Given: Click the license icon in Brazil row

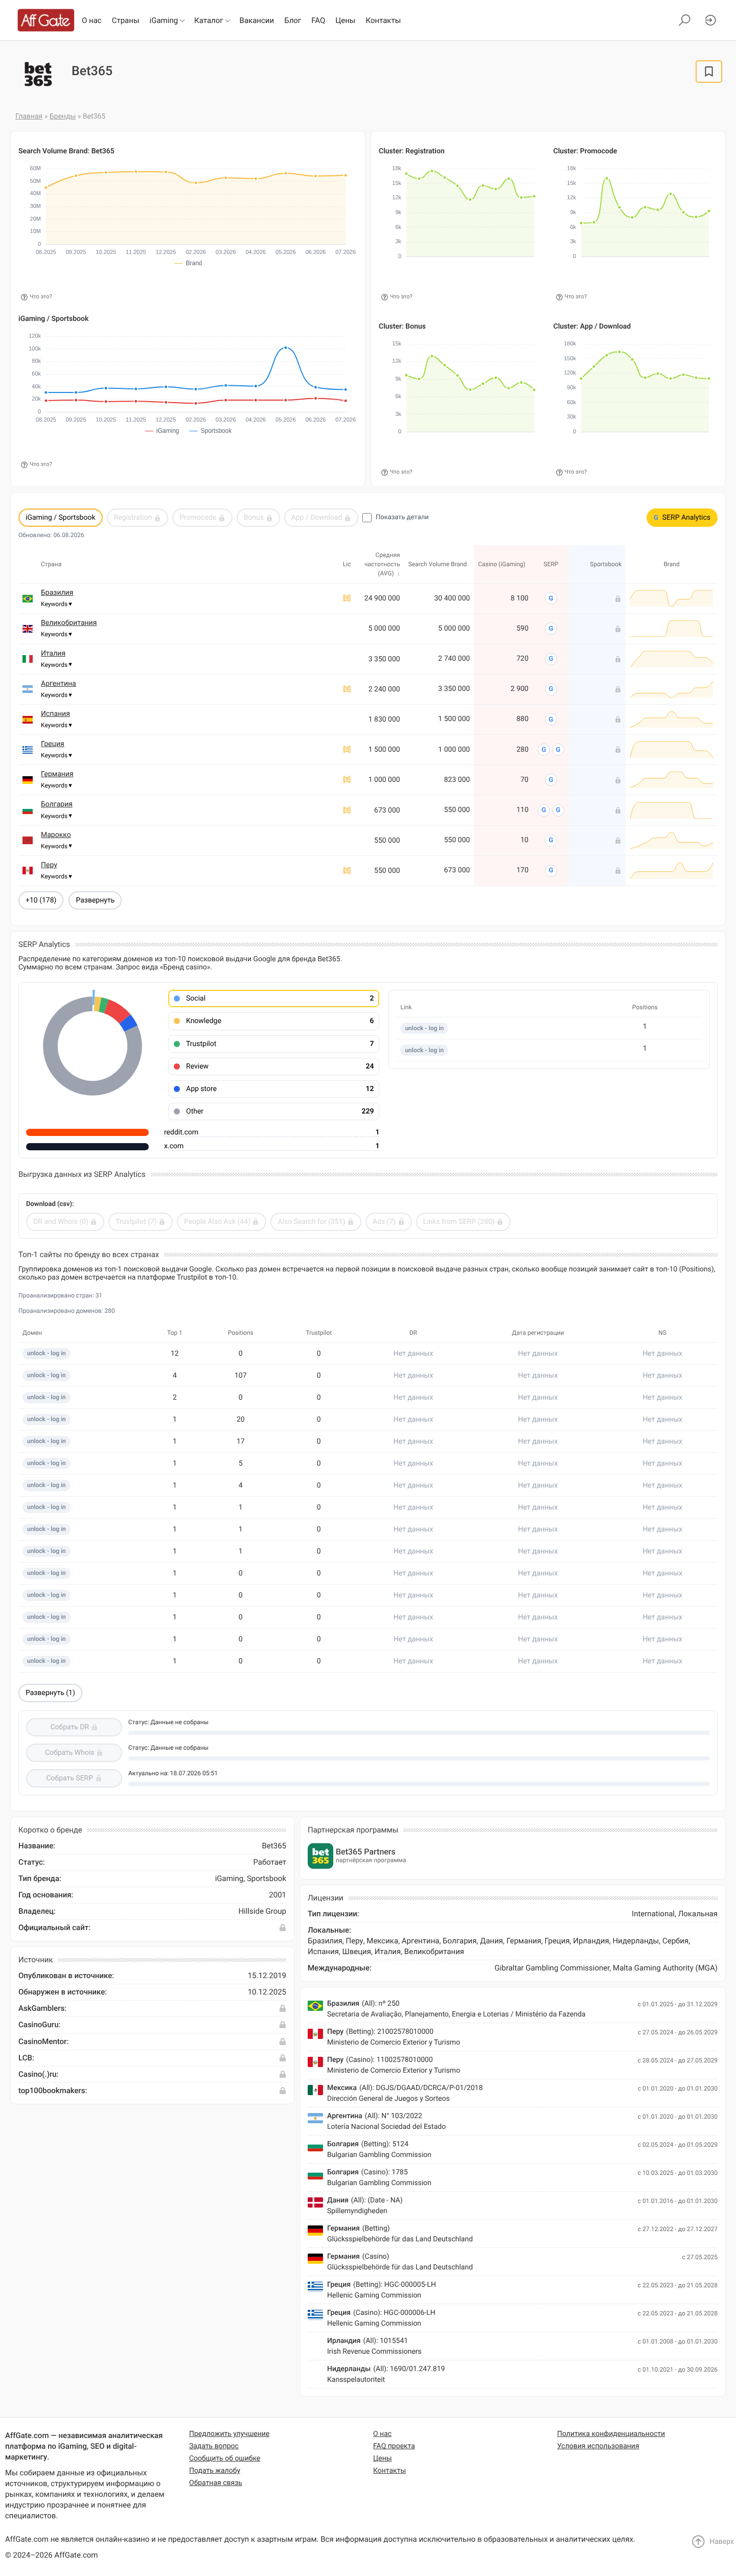Looking at the screenshot, I should point(347,598).
